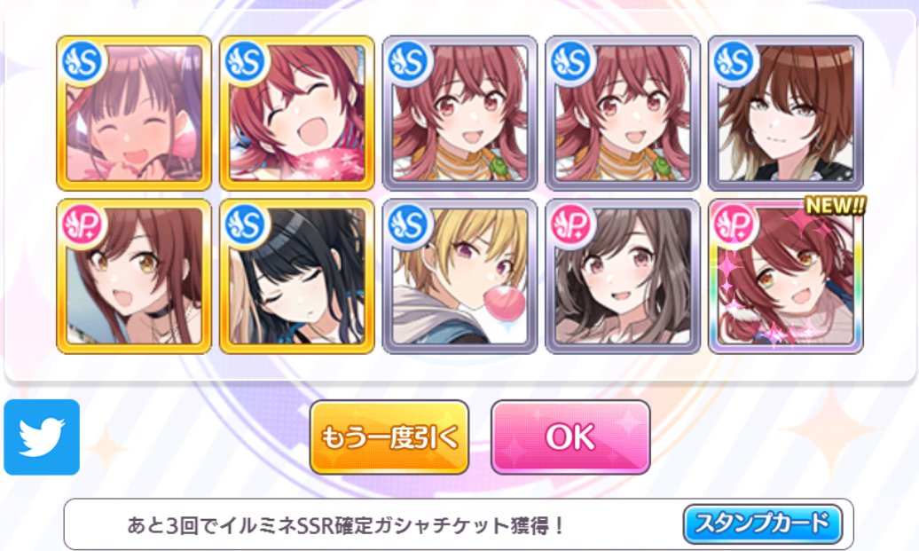Open the gray-brown haired smiling girl P card
This screenshot has width=919, height=551.
pyautogui.click(x=623, y=277)
